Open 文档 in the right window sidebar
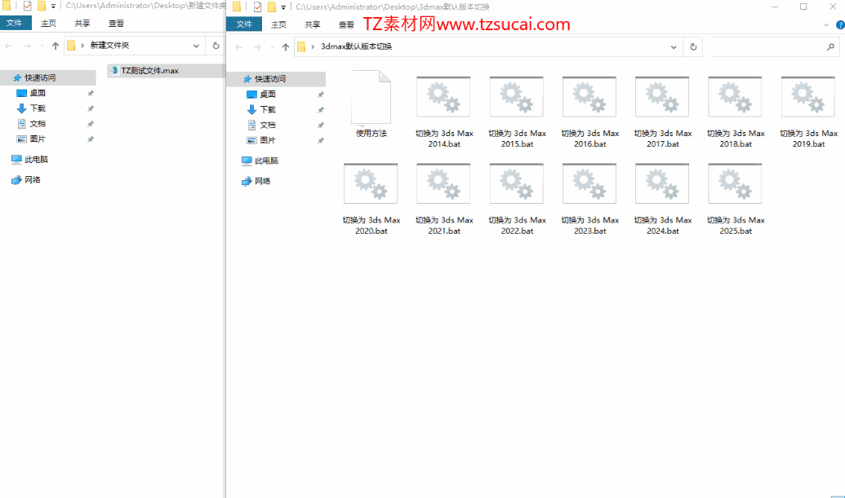 267,125
